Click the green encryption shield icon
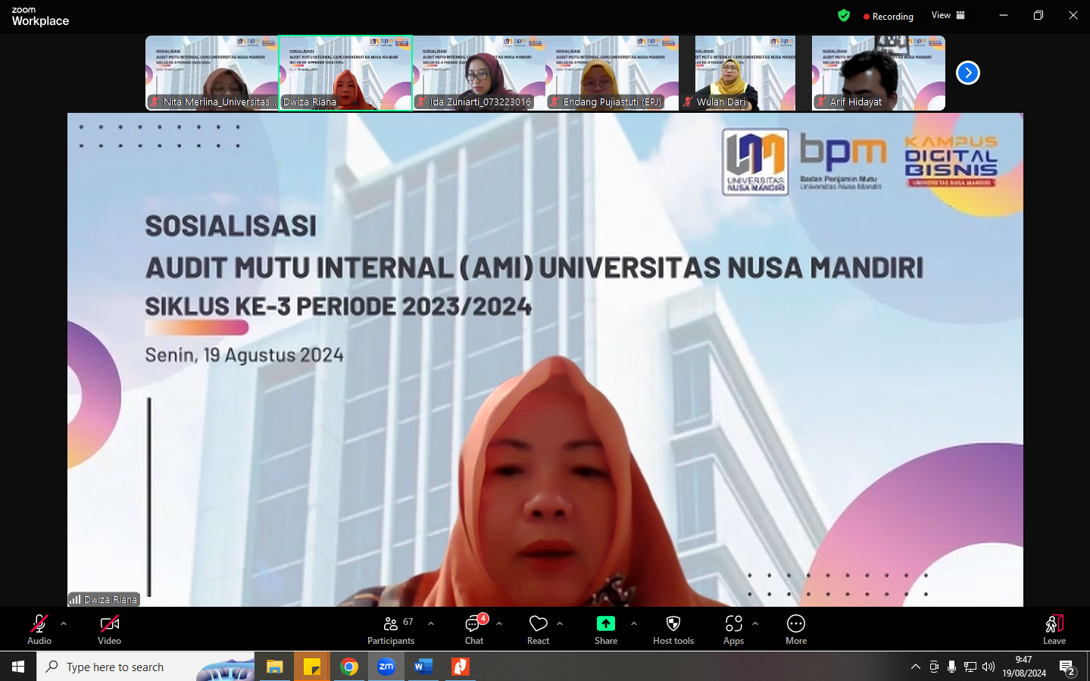The width and height of the screenshot is (1090, 681). coord(844,16)
